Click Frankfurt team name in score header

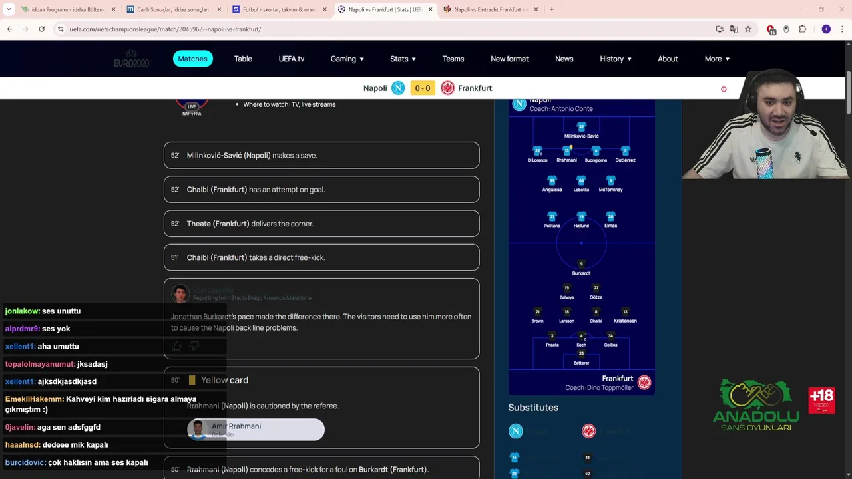[475, 88]
